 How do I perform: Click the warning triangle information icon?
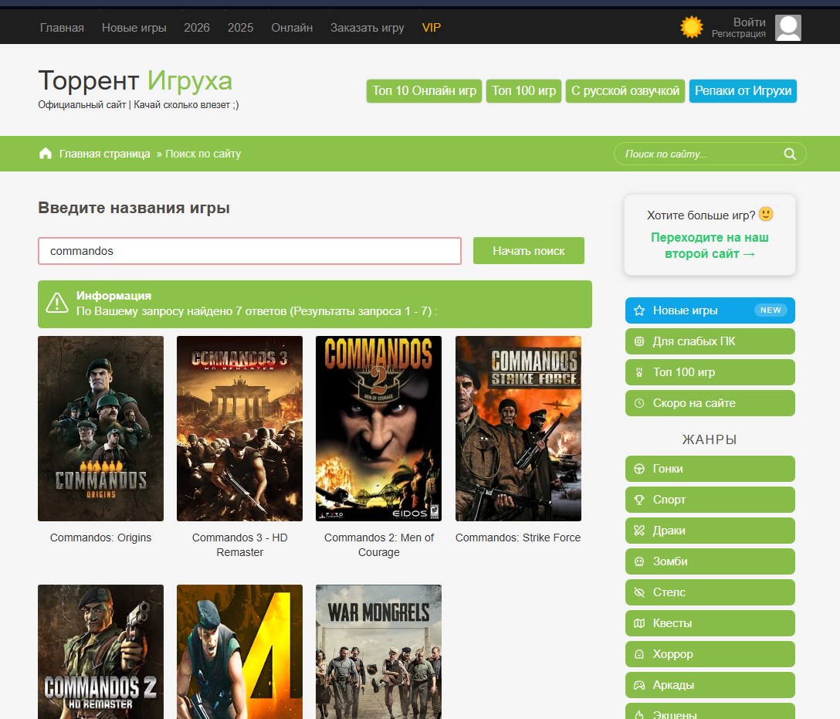pos(57,304)
